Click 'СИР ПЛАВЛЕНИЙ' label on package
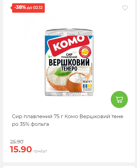Viewport: 137px width, 168px height. pyautogui.click(x=69, y=56)
